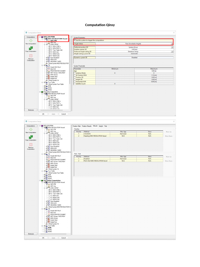
Task: Click Copy Computation icon in upper Computation Setup window
Action: [31, 48]
